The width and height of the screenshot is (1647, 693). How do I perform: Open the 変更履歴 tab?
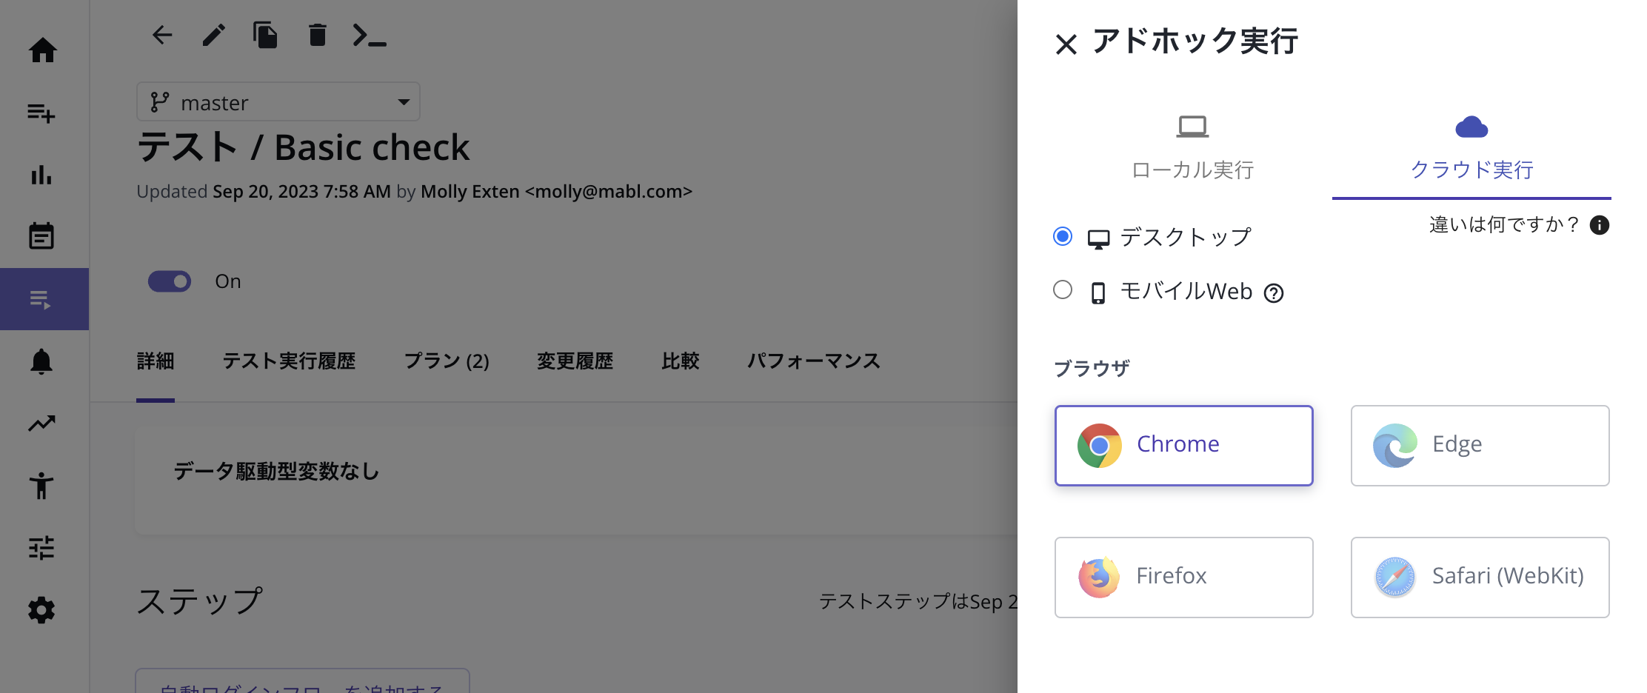pos(575,361)
